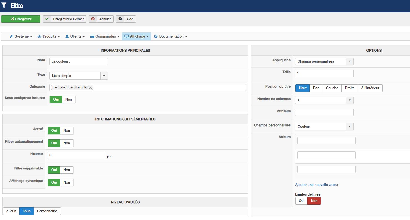
Task: Set title position to Bas
Action: tap(316, 88)
